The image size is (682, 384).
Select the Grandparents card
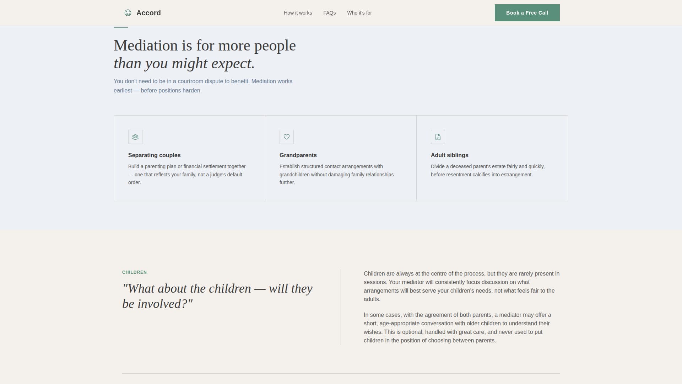coord(340,158)
